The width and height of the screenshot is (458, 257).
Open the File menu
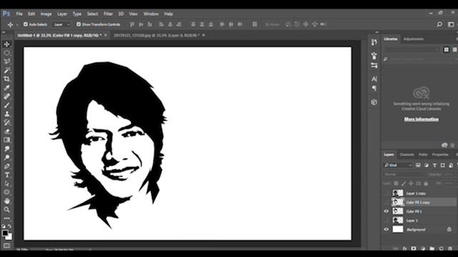[19, 14]
